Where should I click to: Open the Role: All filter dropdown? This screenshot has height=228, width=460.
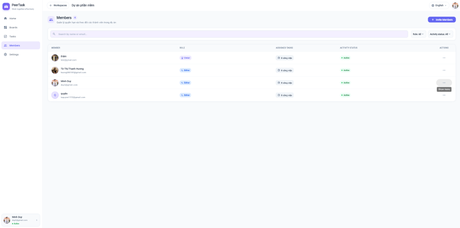pyautogui.click(x=418, y=34)
